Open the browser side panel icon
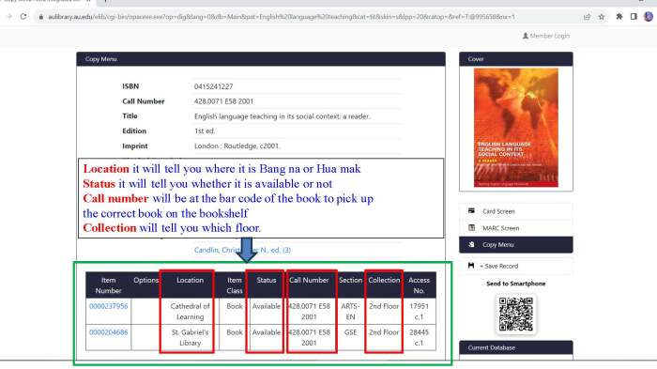The height and width of the screenshot is (369, 657). point(634,16)
